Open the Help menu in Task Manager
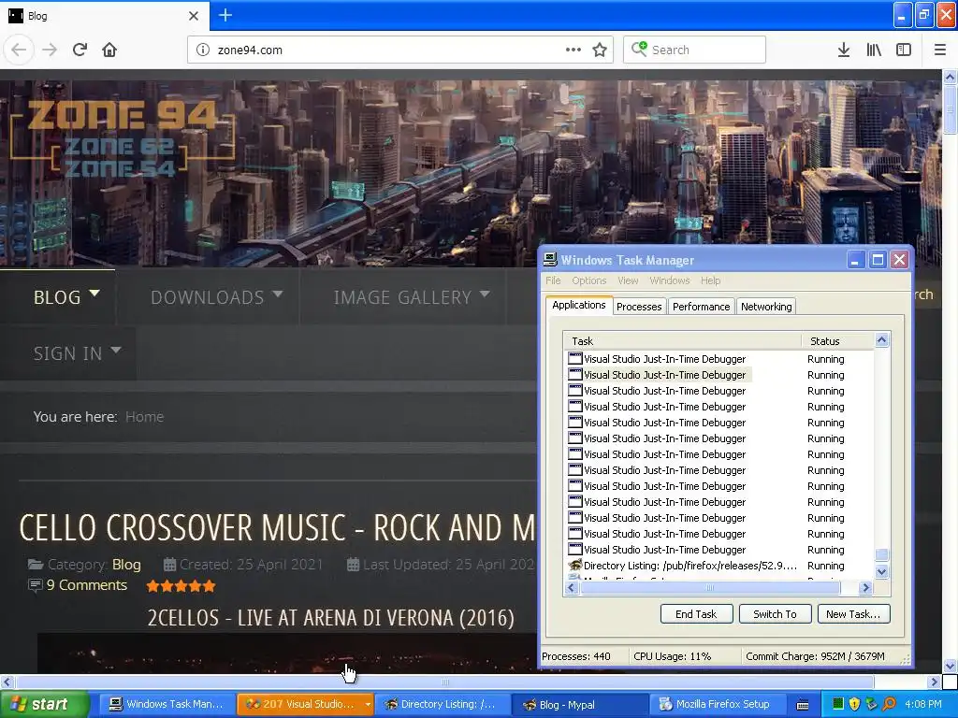 (711, 280)
